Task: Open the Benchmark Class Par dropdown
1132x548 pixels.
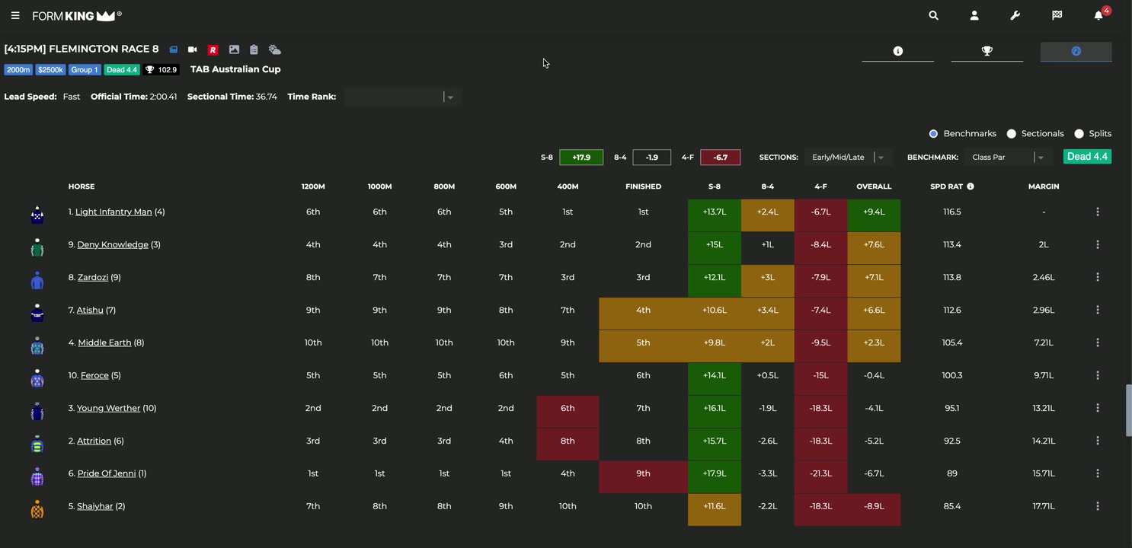Action: pos(1040,158)
